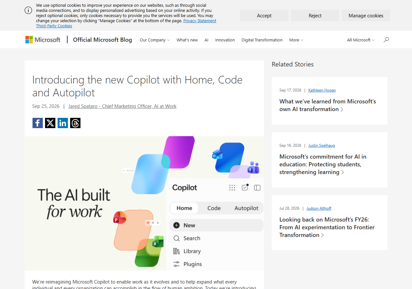The height and width of the screenshot is (289, 412).
Task: Open Kathleen Hogan author link
Action: (322, 90)
